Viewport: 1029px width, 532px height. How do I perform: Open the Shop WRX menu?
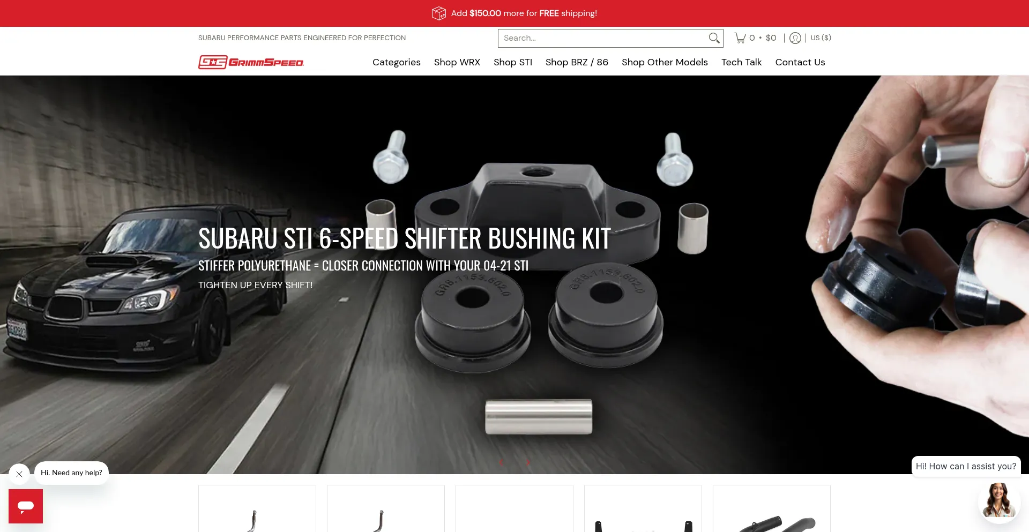click(x=457, y=62)
